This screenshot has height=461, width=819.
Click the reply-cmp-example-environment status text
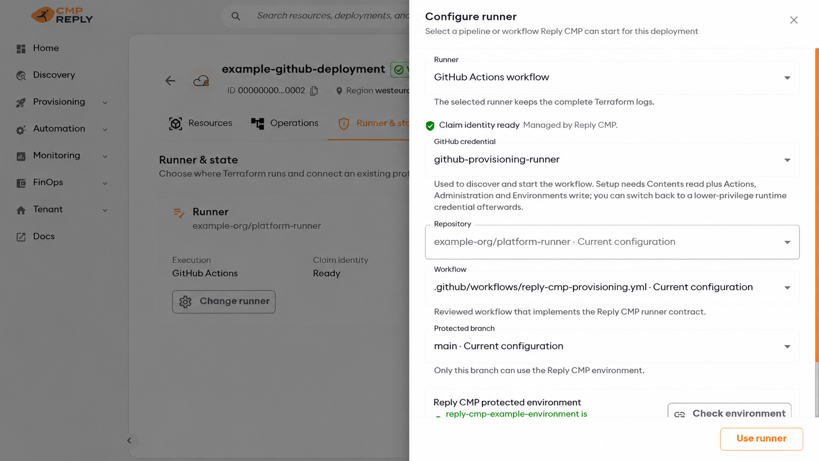pos(516,414)
